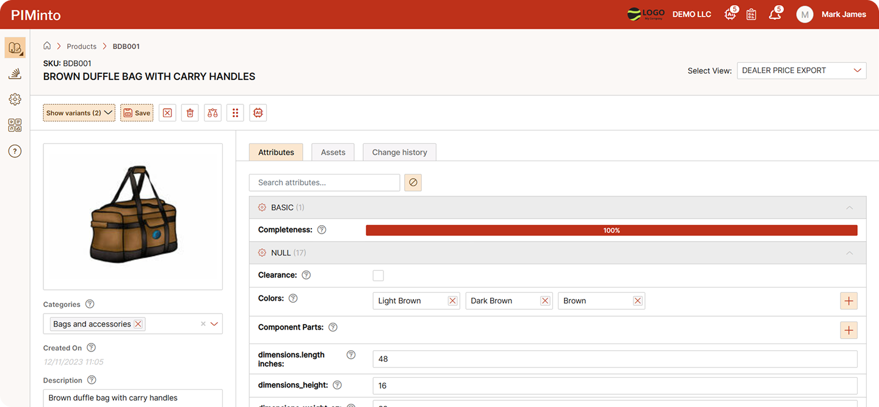Toggle the Clearance checkbox

[x=378, y=275]
